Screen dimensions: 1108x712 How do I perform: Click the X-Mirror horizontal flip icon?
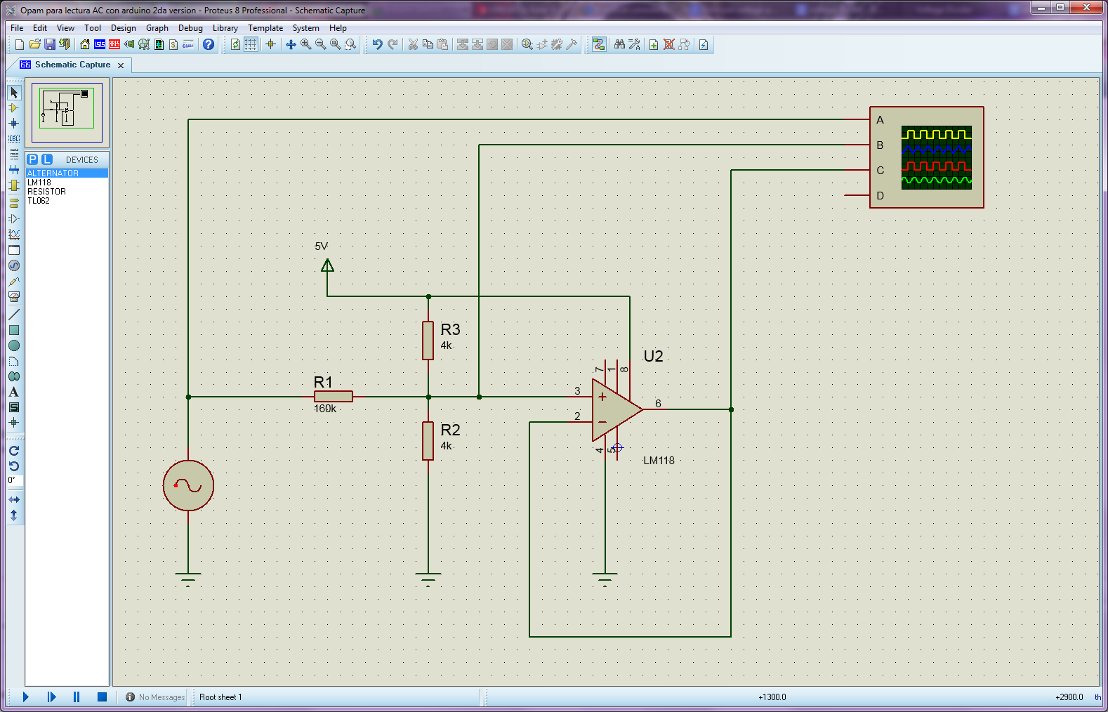tap(14, 499)
